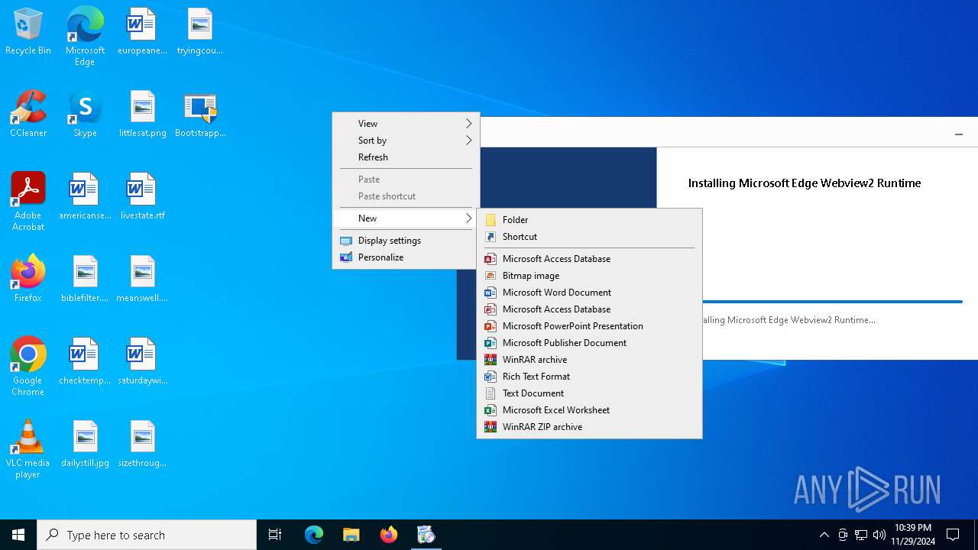Create a new Microsoft PowerPoint Presentation
Viewport: 978px width, 550px height.
[x=589, y=326]
